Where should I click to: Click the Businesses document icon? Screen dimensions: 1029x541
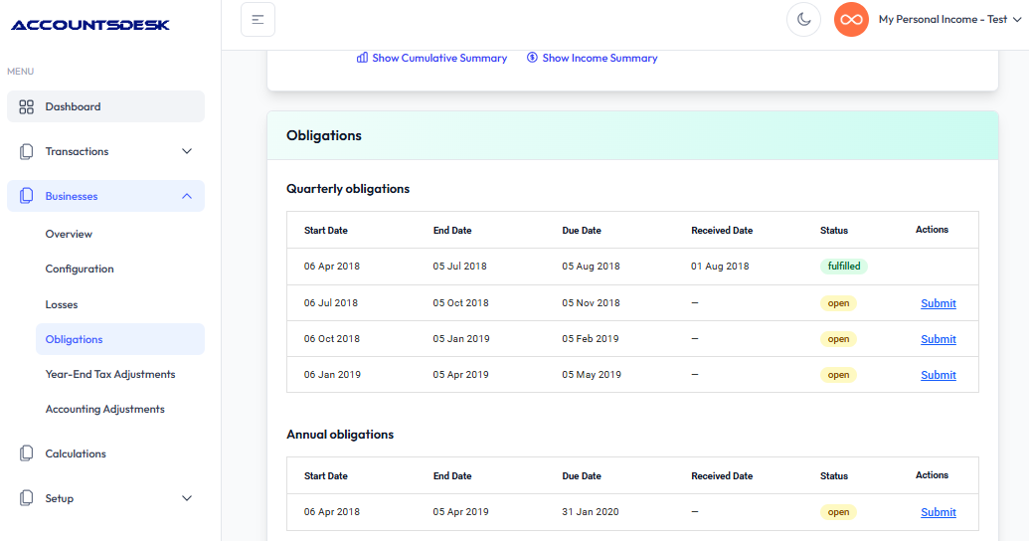click(26, 196)
